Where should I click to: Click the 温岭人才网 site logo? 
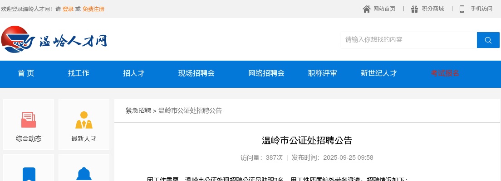54,41
